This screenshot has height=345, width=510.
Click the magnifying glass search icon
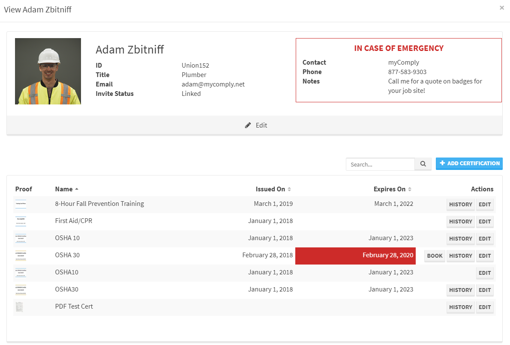[423, 164]
